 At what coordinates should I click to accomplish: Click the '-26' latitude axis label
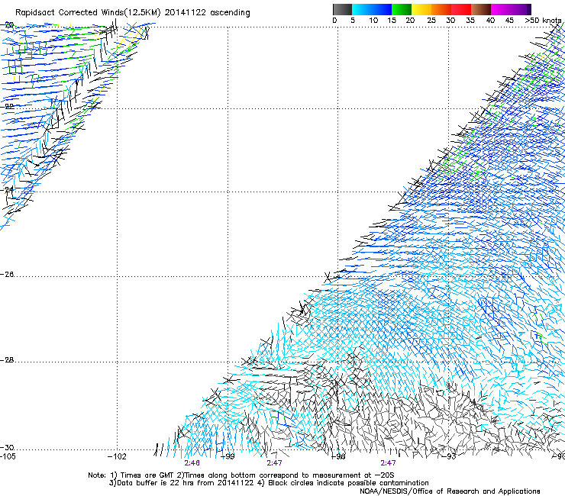point(7,275)
